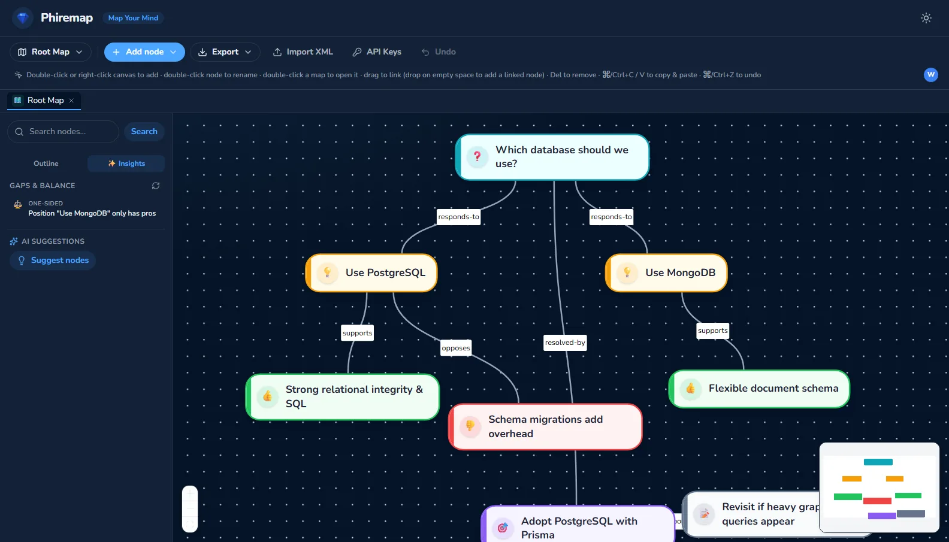This screenshot has height=542, width=949.
Task: Close the Root Map tab
Action: click(x=71, y=101)
